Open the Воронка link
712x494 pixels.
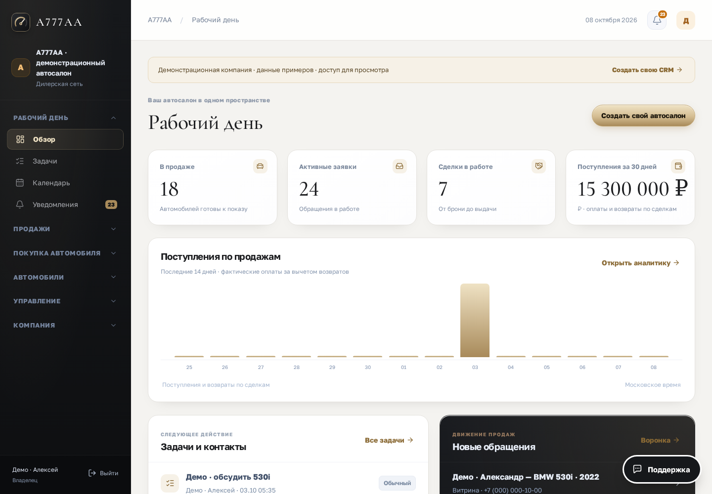(x=660, y=440)
